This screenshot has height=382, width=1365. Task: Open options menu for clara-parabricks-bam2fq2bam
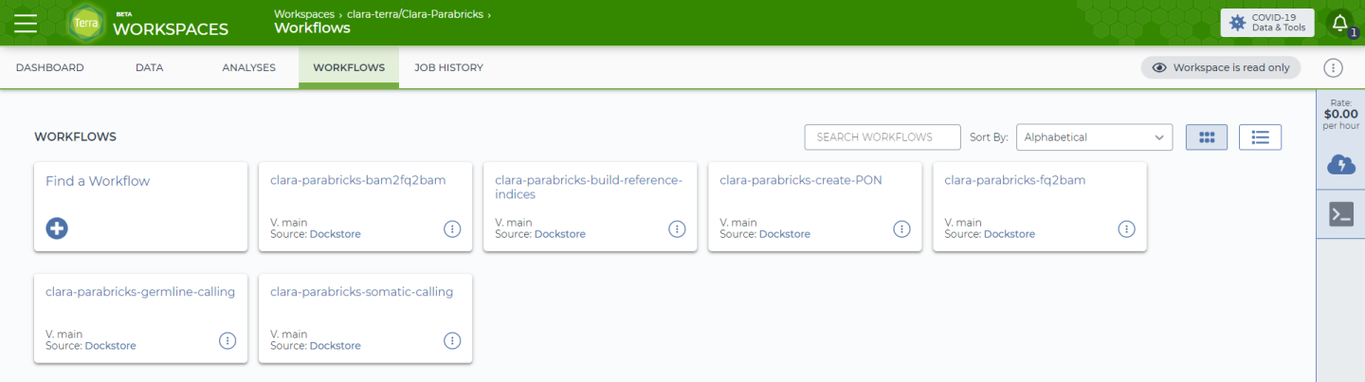click(x=452, y=228)
